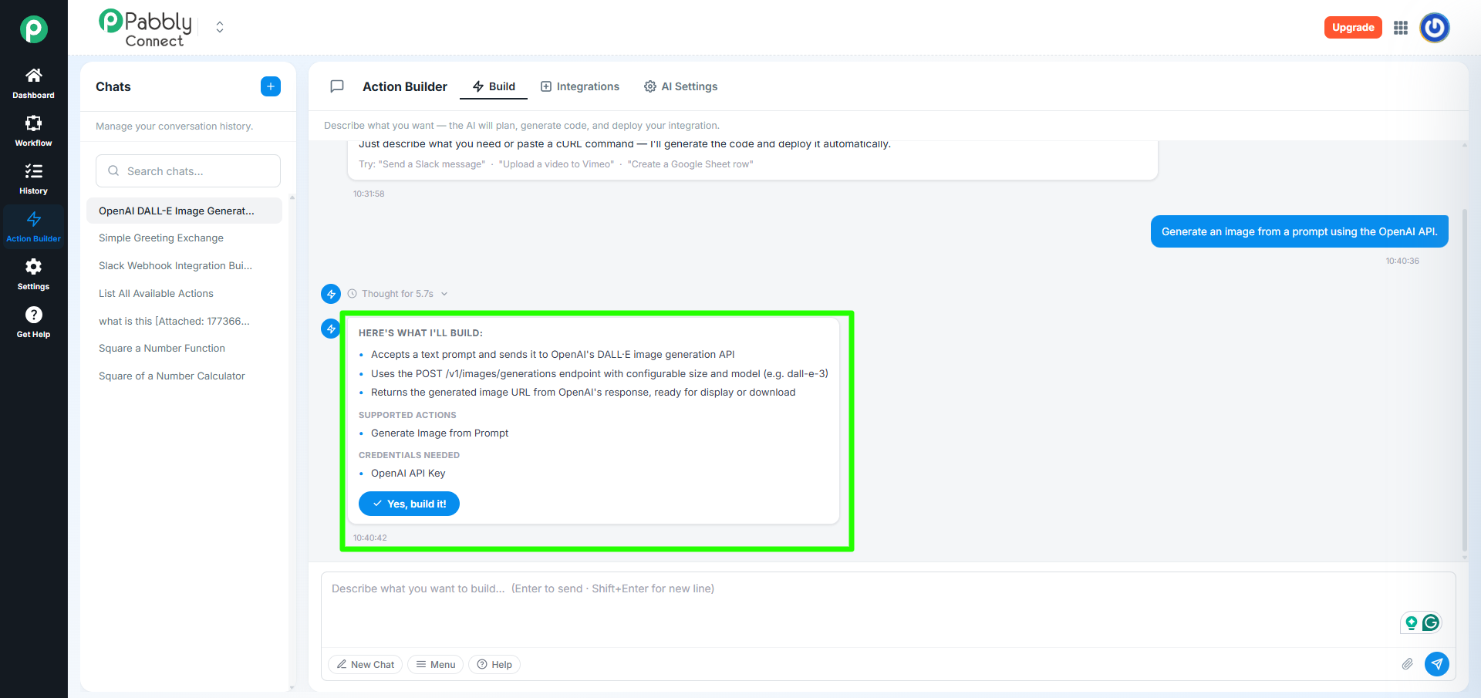Viewport: 1481px width, 698px height.
Task: Switch to the Integrations tab
Action: tap(580, 86)
